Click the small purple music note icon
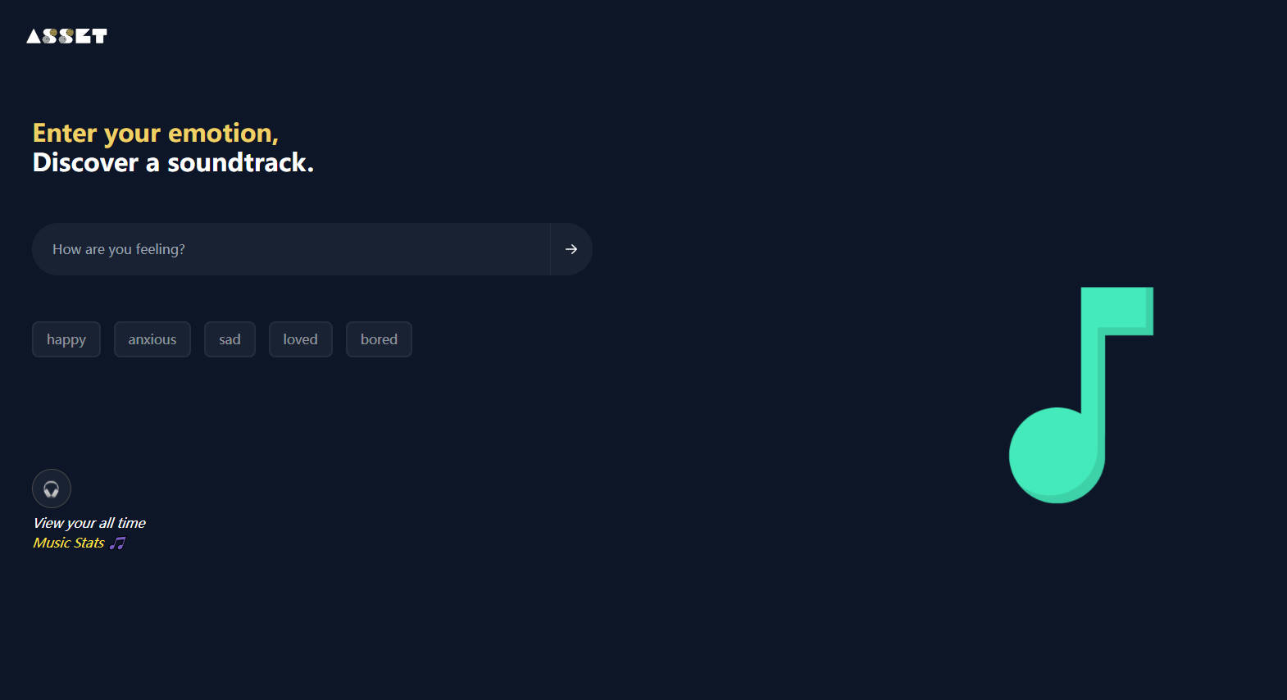1287x700 pixels. coord(118,543)
